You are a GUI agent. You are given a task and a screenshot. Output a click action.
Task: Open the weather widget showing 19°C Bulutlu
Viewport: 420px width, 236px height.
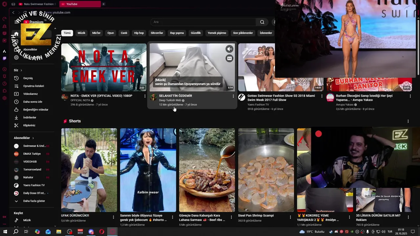pyautogui.click(x=312, y=232)
